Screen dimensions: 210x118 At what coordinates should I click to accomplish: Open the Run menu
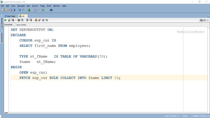point(29,6)
